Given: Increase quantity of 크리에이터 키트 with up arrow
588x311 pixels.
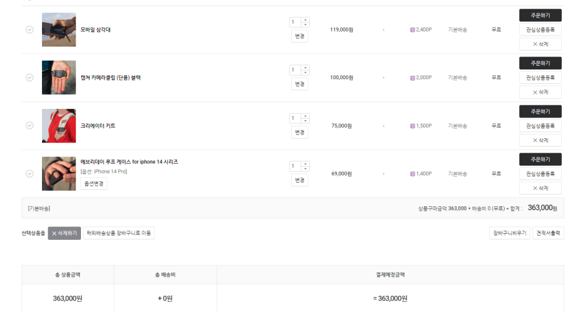Looking at the screenshot, I should point(305,116).
